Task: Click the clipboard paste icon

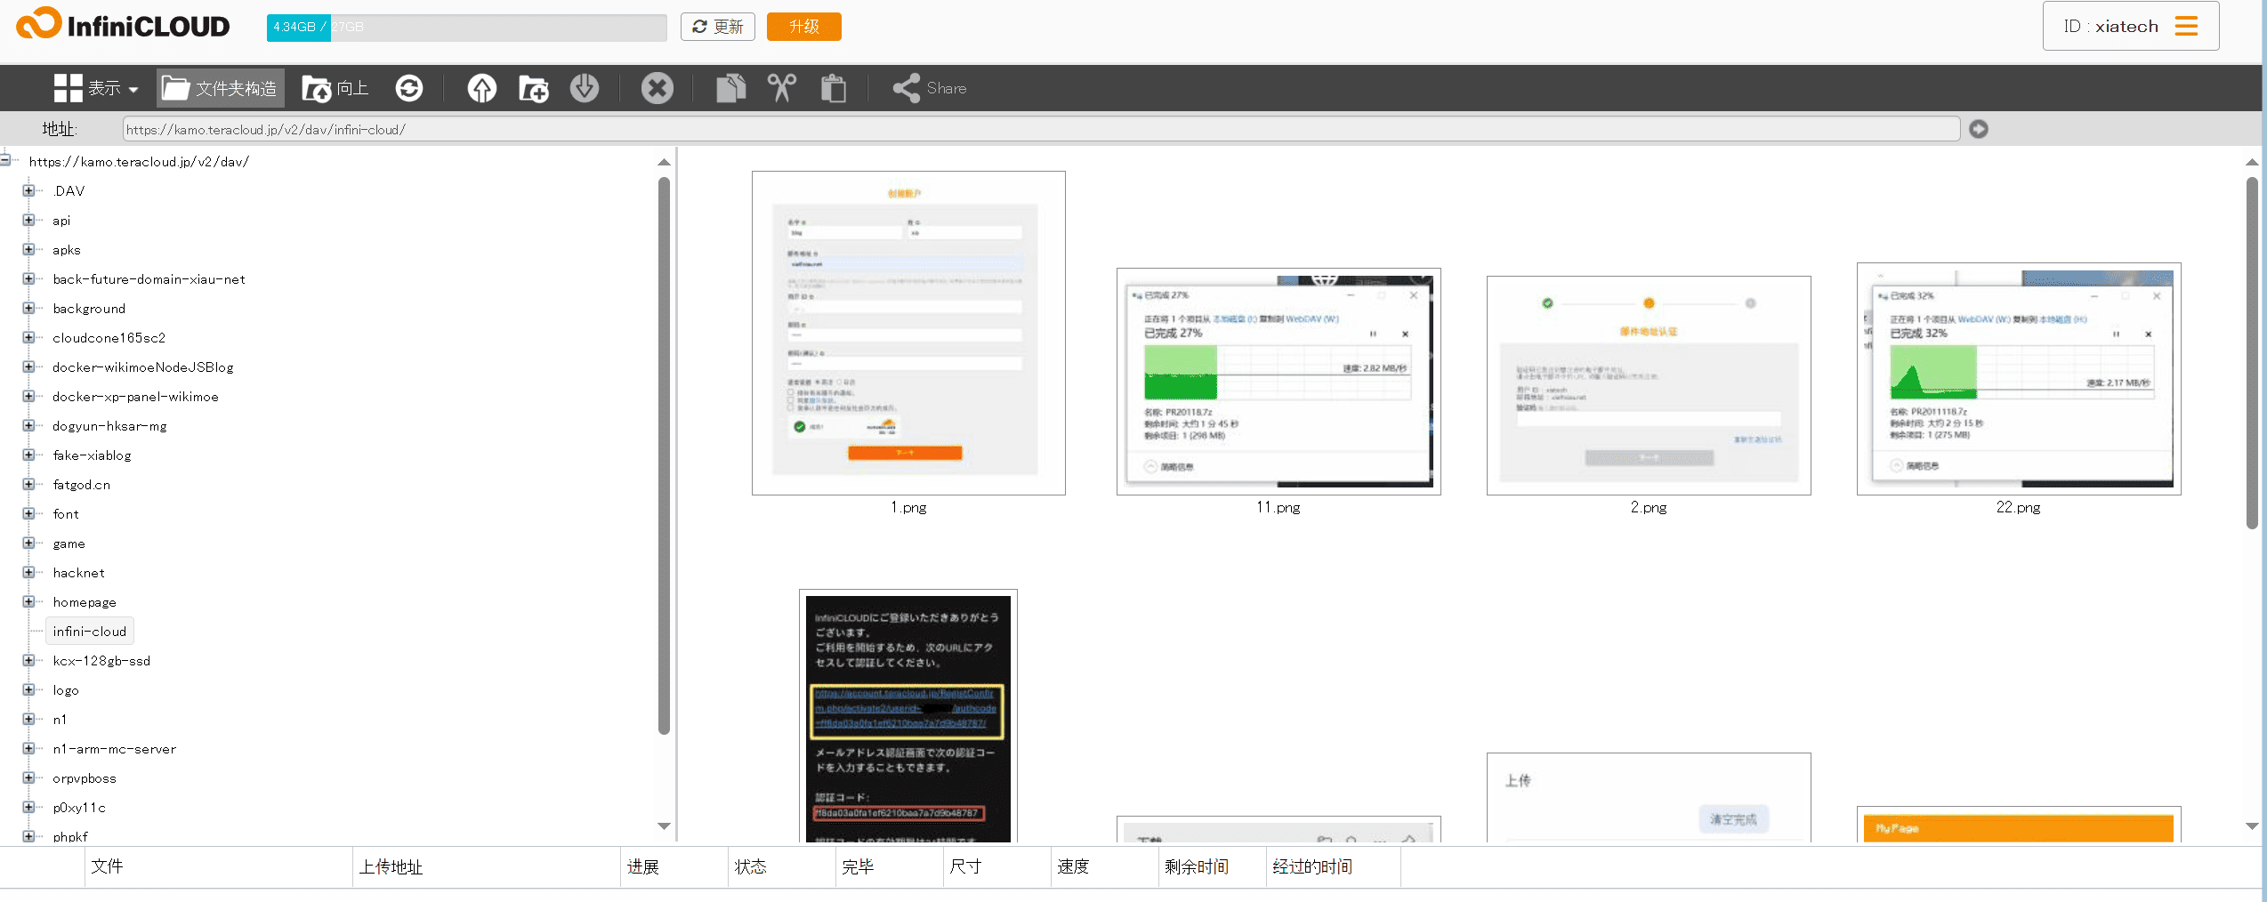Action: click(833, 88)
